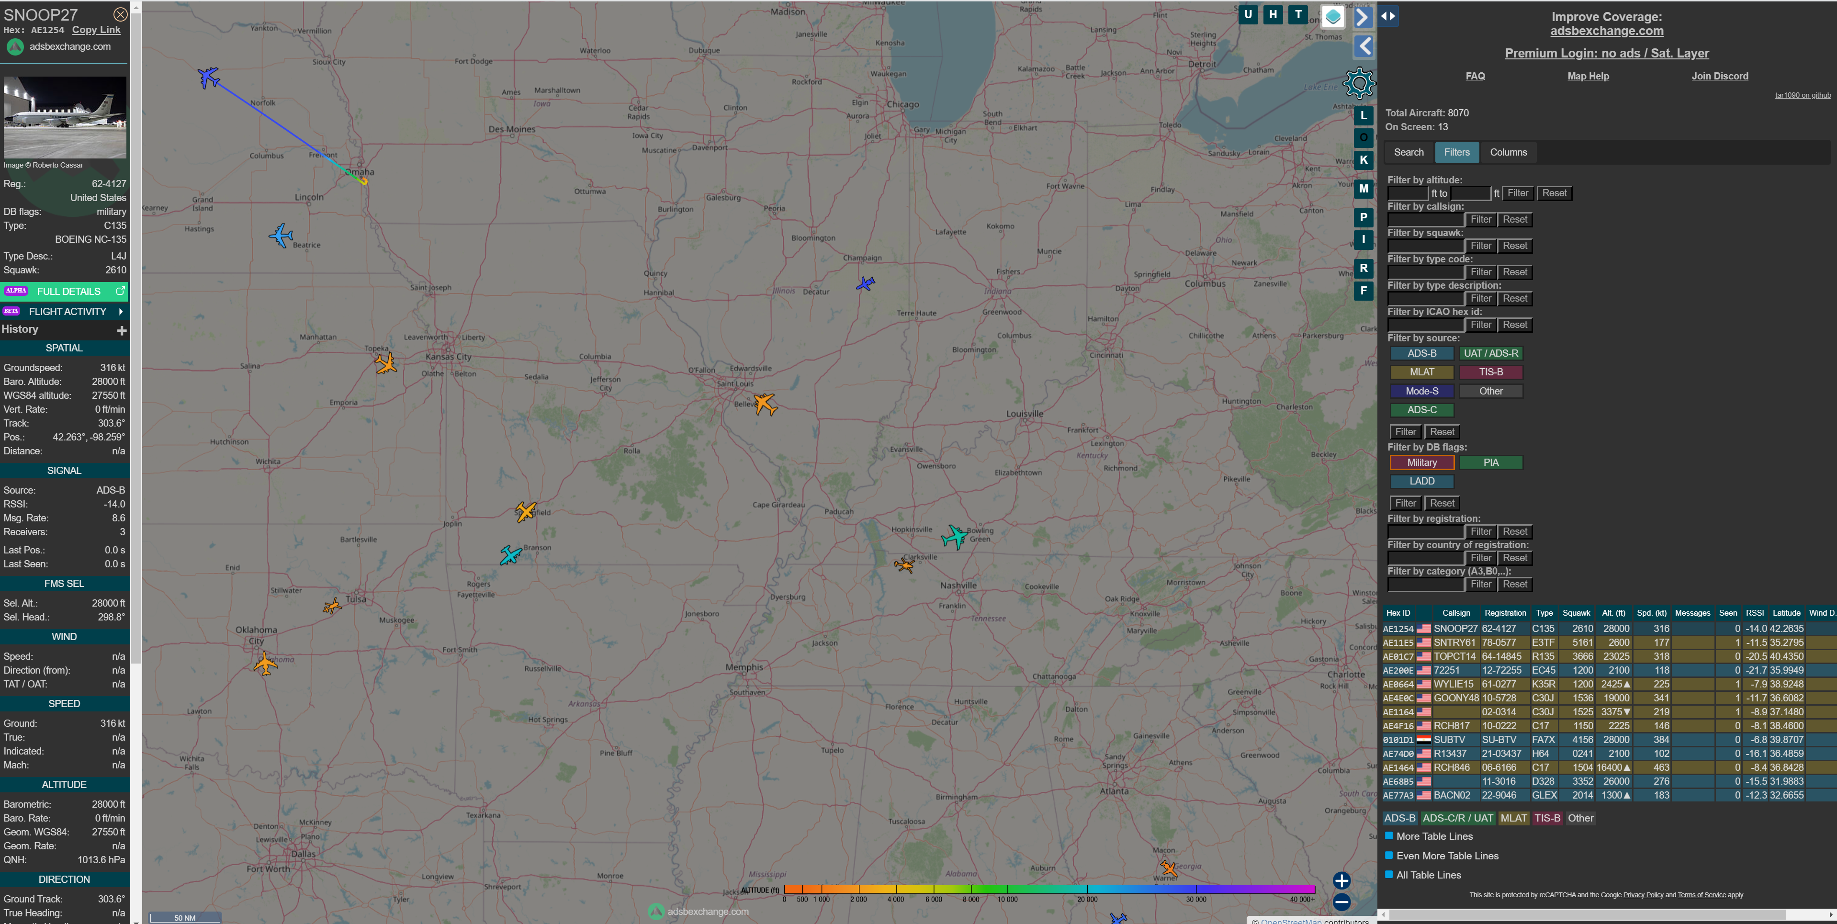Screen dimensions: 1837x924
Task: Apply the type code Filter button
Action: [x=1480, y=272]
